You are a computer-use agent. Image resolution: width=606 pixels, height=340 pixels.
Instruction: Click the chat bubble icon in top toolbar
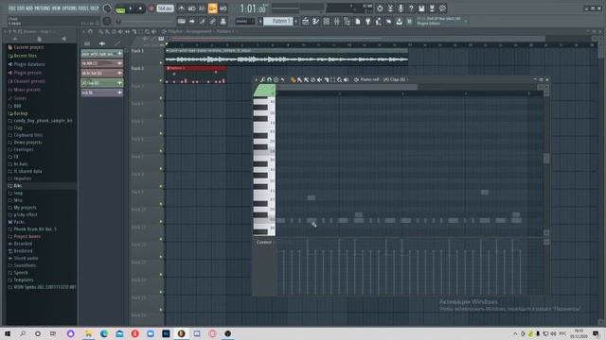tap(442, 8)
